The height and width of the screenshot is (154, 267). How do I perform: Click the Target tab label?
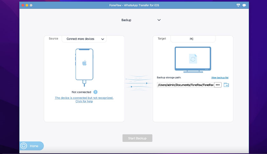tap(162, 38)
